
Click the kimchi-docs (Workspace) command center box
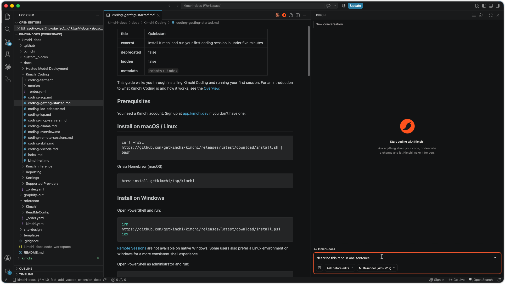pyautogui.click(x=252, y=6)
